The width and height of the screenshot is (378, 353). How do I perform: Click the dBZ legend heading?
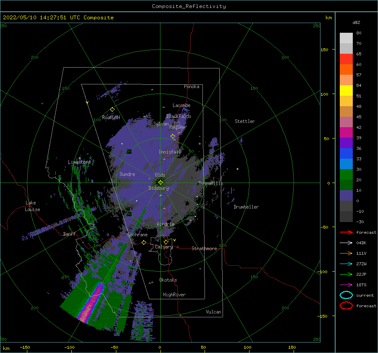click(x=356, y=22)
